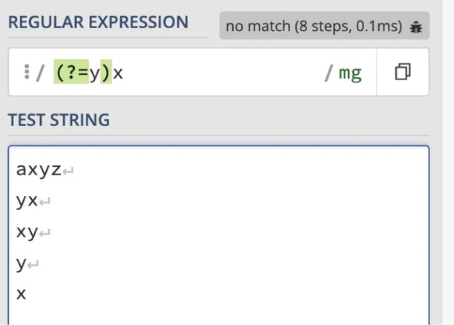Click the return symbol after axyz
Viewport: 454px width, 325px height.
pyautogui.click(x=68, y=171)
